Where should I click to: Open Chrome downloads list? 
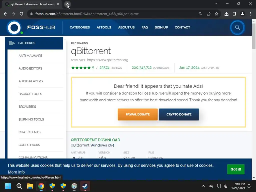(226, 14)
